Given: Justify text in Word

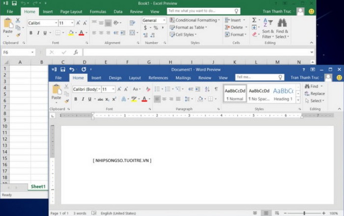Looking at the screenshot, I should coord(178,99).
